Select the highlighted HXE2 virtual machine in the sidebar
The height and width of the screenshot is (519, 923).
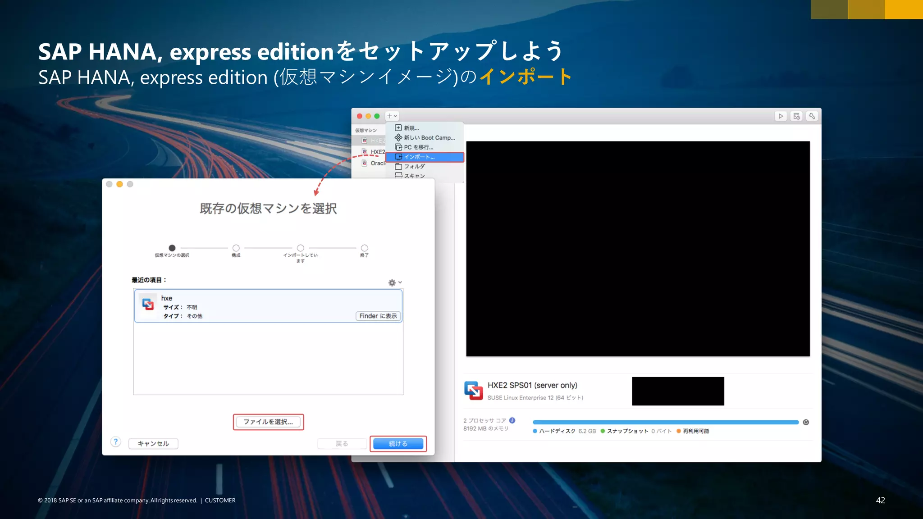(369, 141)
